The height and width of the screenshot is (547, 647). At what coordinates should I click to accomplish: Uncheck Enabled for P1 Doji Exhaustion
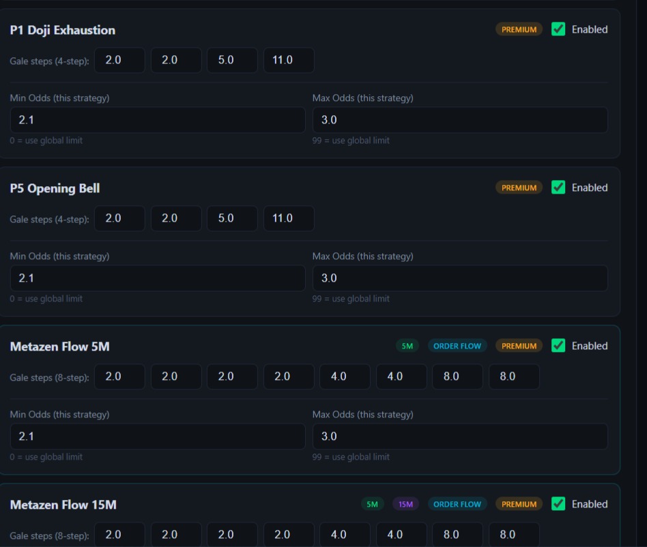[558, 29]
